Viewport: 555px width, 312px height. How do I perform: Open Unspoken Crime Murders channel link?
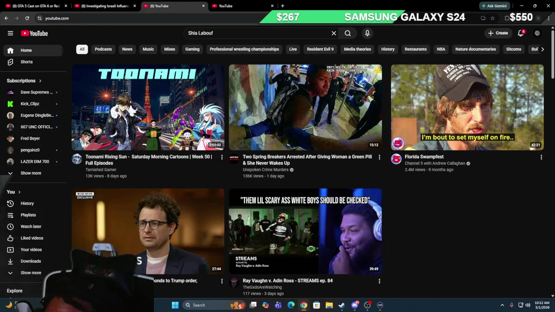pyautogui.click(x=265, y=170)
